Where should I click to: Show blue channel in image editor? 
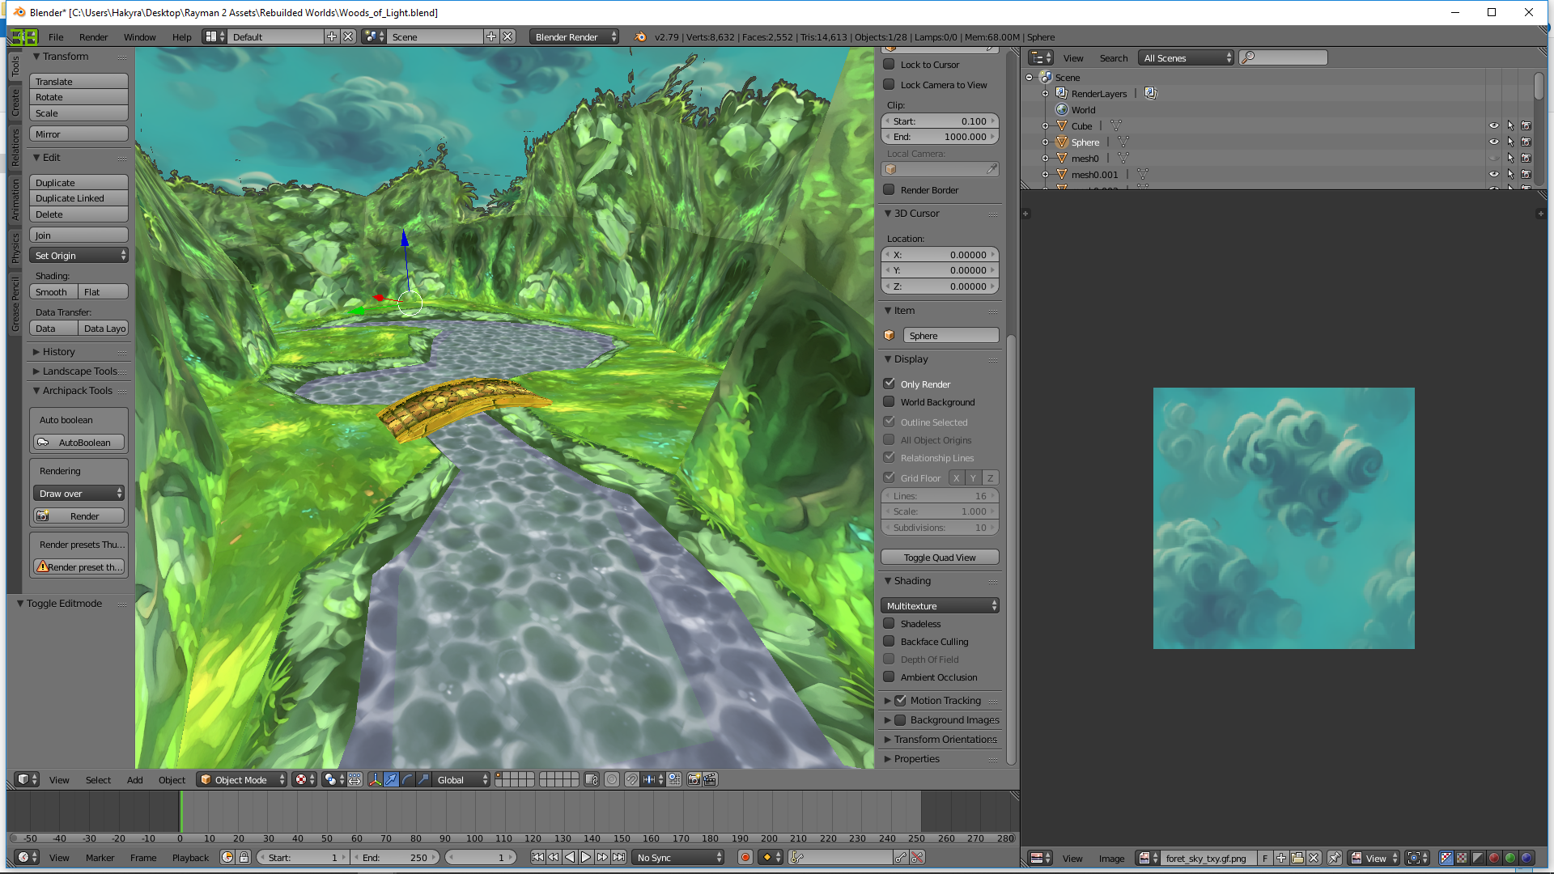[x=1526, y=858]
